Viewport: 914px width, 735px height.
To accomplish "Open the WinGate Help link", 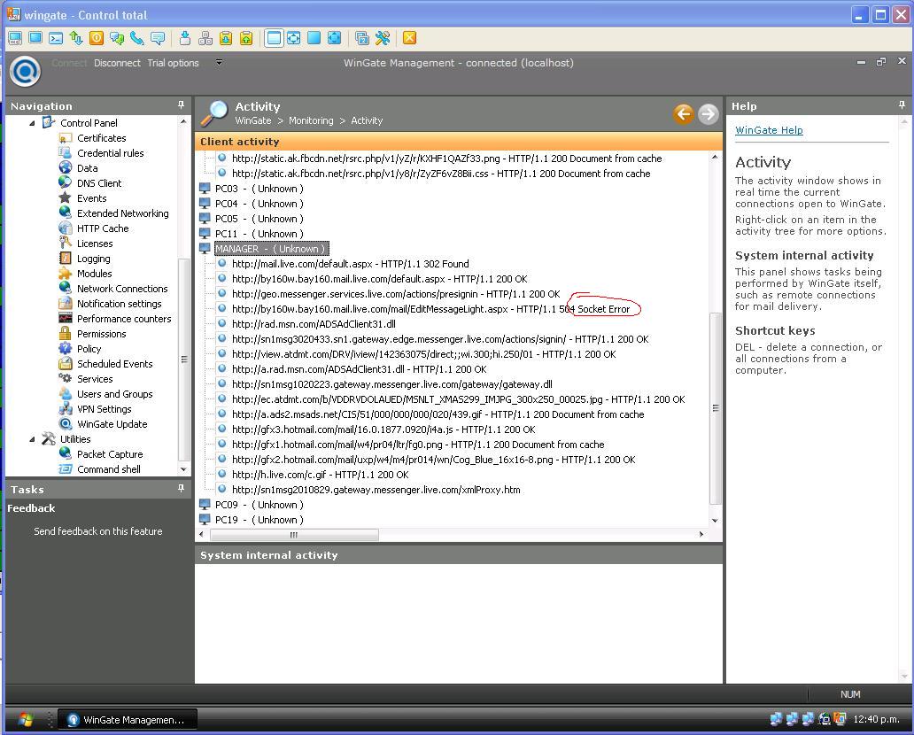I will point(769,130).
